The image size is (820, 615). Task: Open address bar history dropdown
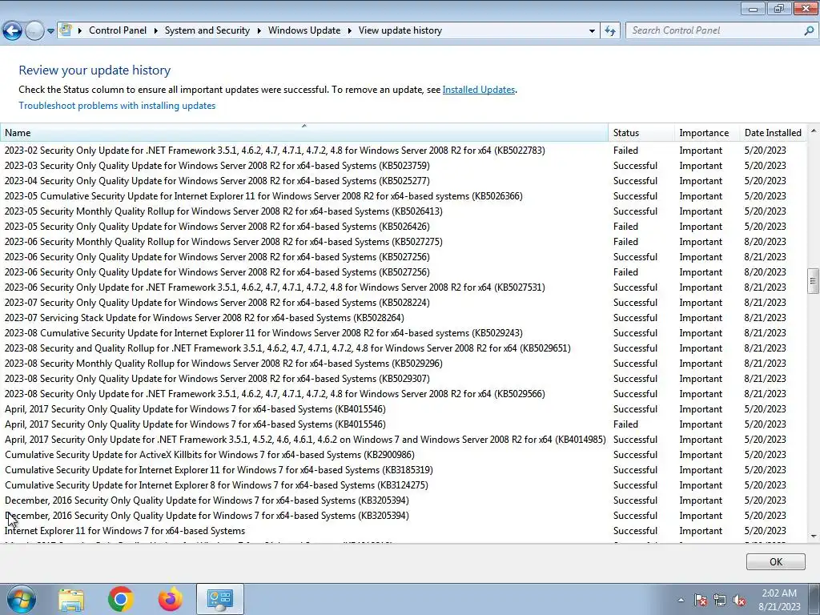tap(592, 31)
